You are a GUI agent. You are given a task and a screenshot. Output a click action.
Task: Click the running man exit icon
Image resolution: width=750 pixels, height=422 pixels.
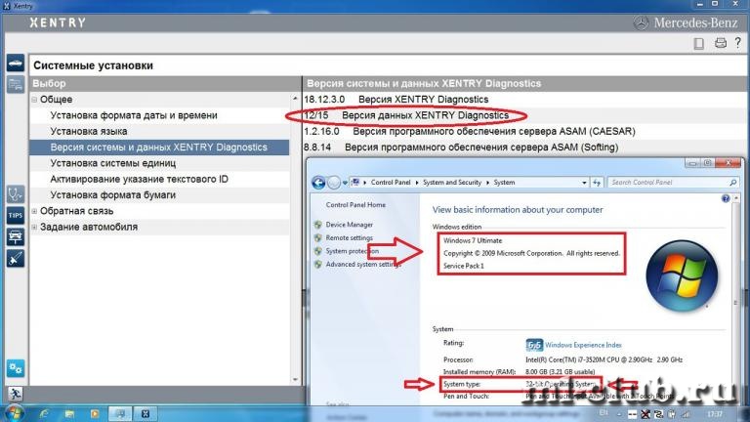click(16, 394)
